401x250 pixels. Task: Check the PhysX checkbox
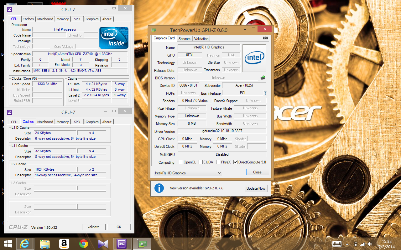pos(218,162)
